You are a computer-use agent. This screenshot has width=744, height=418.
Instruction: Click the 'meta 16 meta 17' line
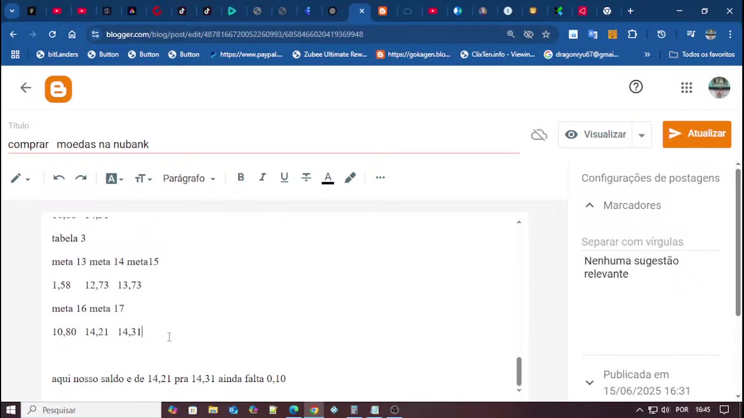tap(88, 309)
